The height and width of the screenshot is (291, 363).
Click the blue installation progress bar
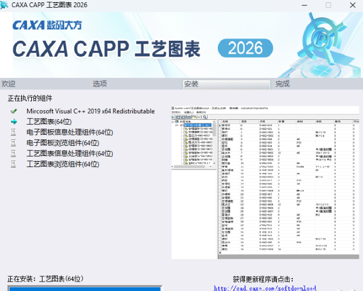pos(83,289)
